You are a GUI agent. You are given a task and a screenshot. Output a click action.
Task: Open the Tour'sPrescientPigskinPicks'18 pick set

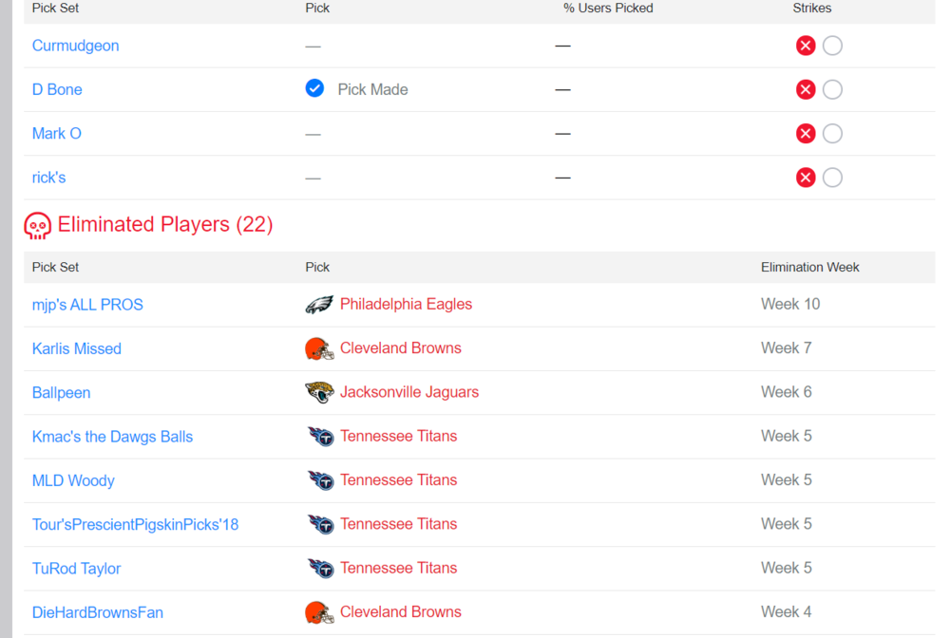[135, 524]
